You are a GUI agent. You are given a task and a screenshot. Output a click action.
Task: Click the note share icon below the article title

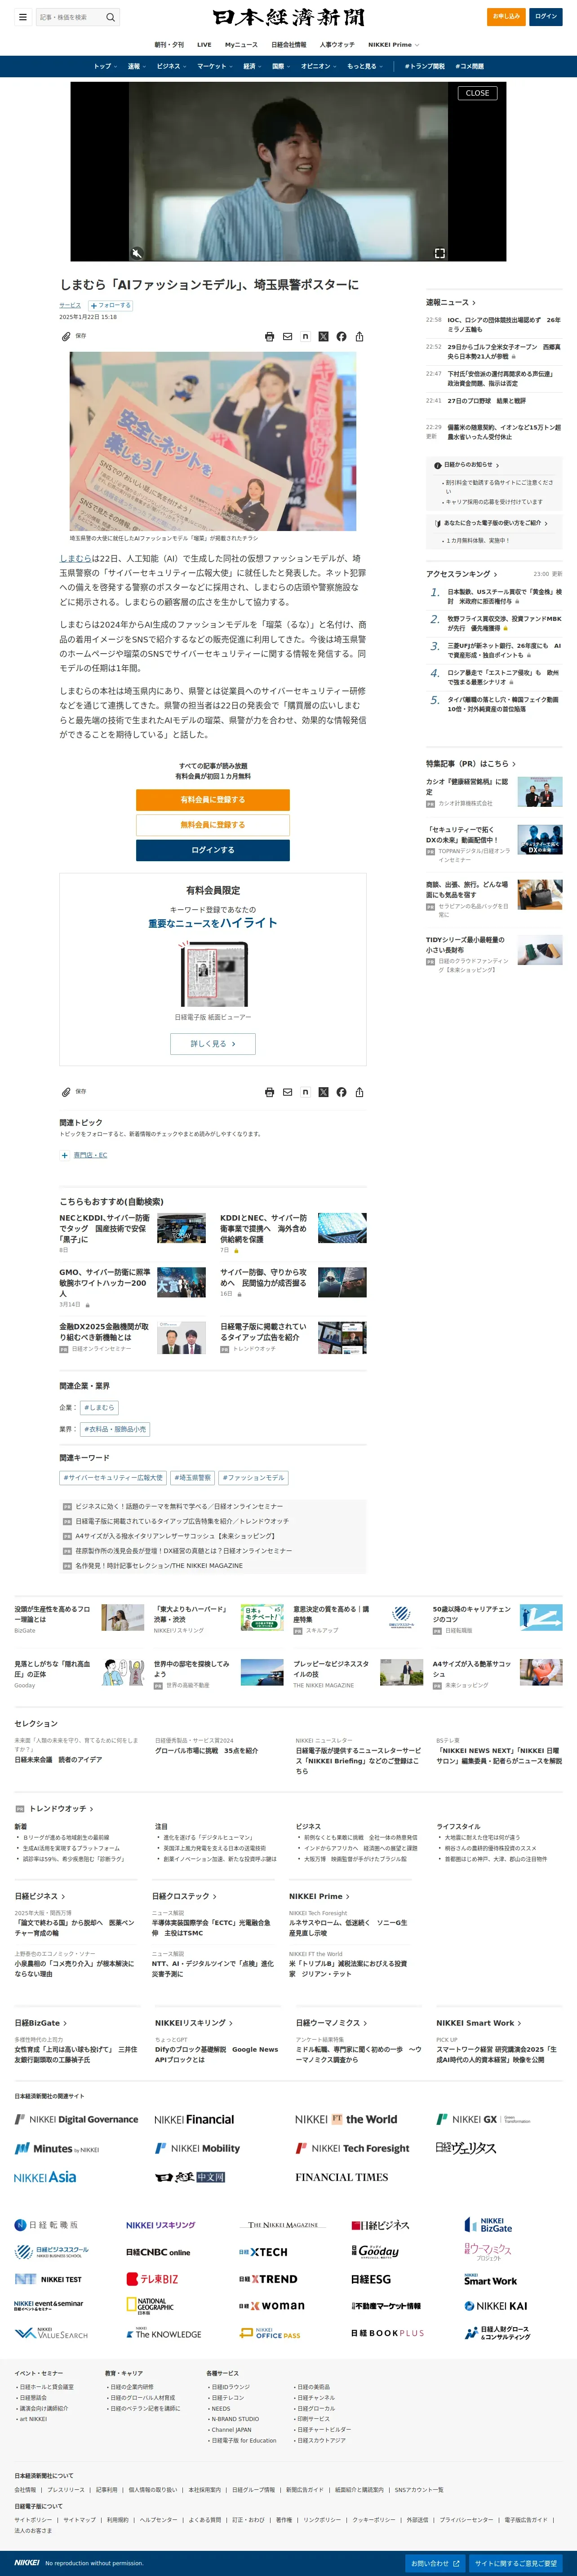tap(305, 337)
